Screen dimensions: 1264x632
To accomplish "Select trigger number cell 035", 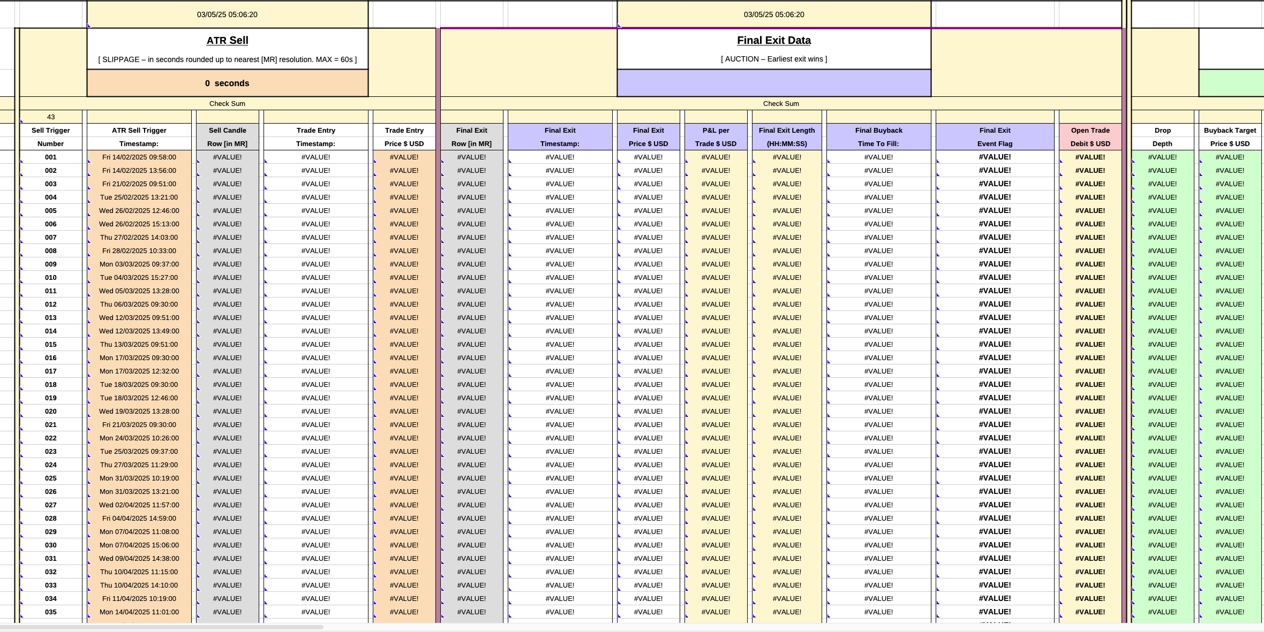I will pyautogui.click(x=51, y=612).
